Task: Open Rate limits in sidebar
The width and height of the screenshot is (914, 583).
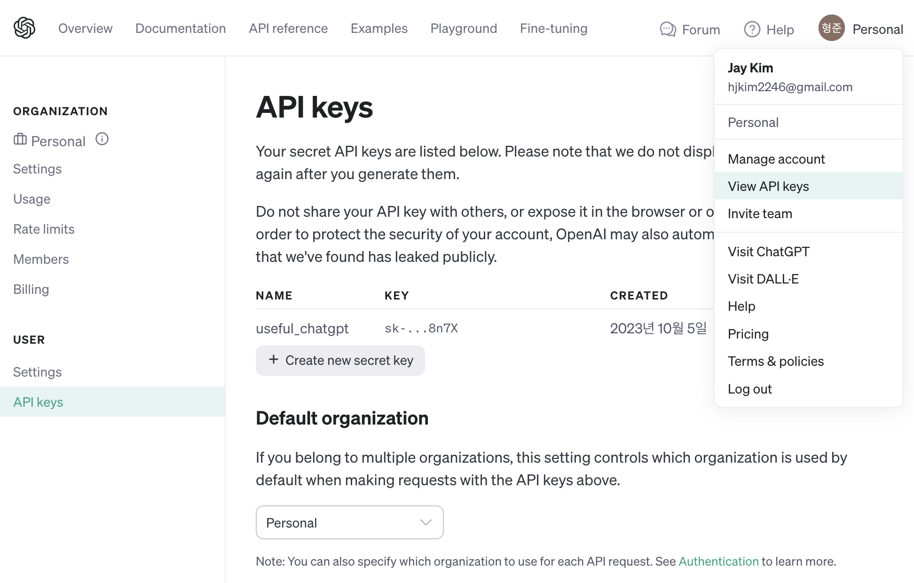Action: coord(44,229)
